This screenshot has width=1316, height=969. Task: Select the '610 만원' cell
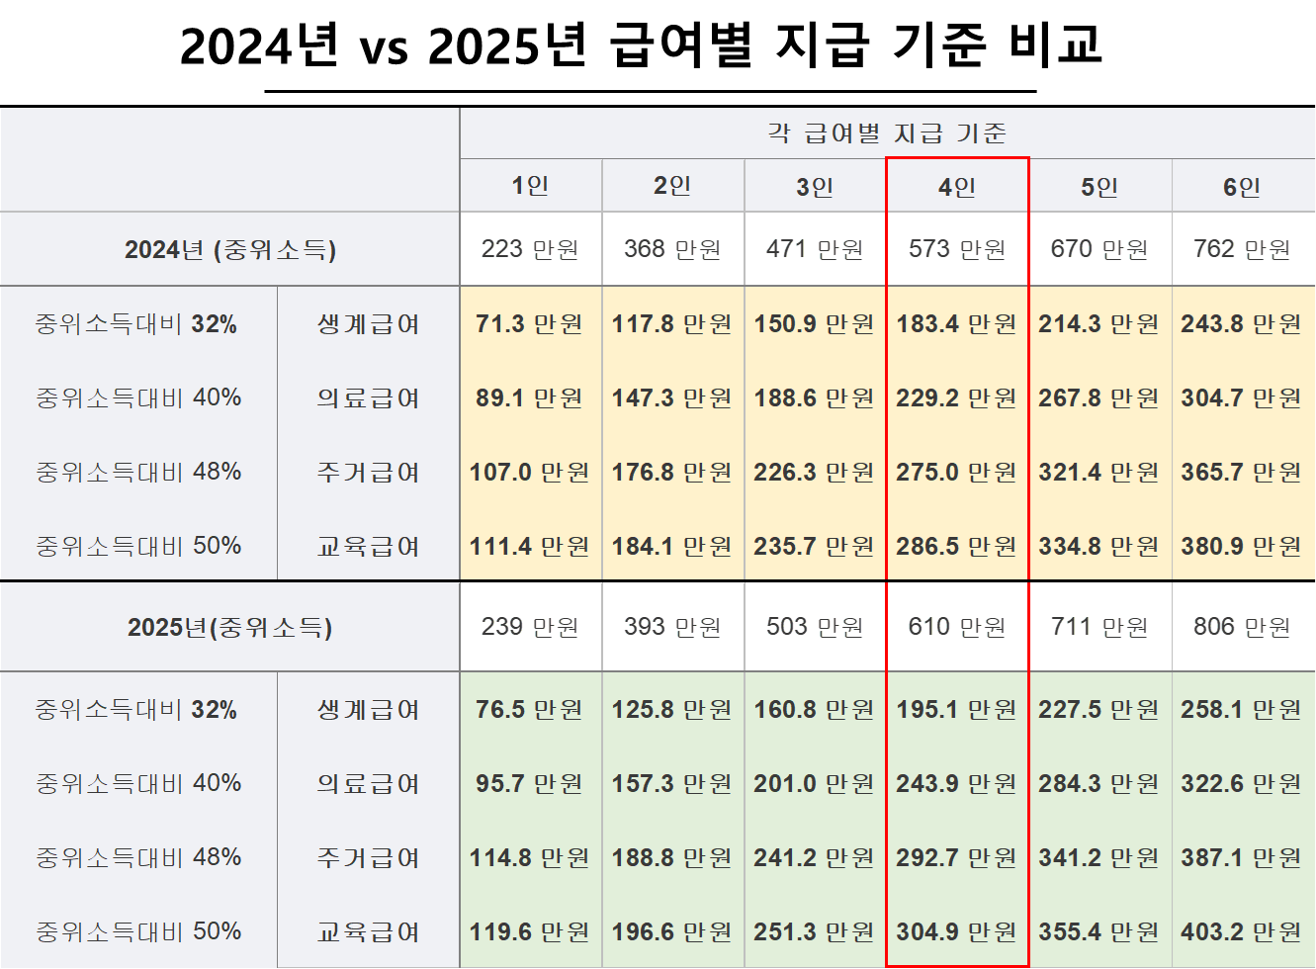[957, 627]
